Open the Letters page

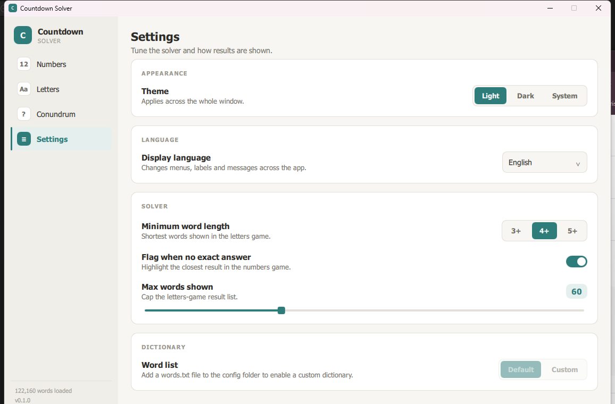(x=62, y=89)
